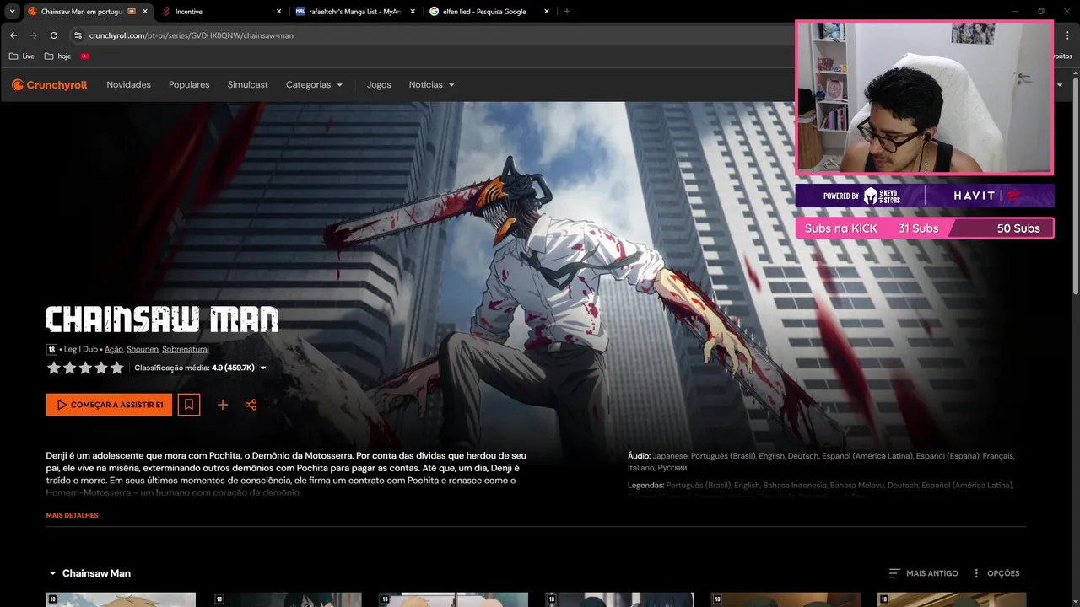Open the Jogos link

[x=379, y=85]
